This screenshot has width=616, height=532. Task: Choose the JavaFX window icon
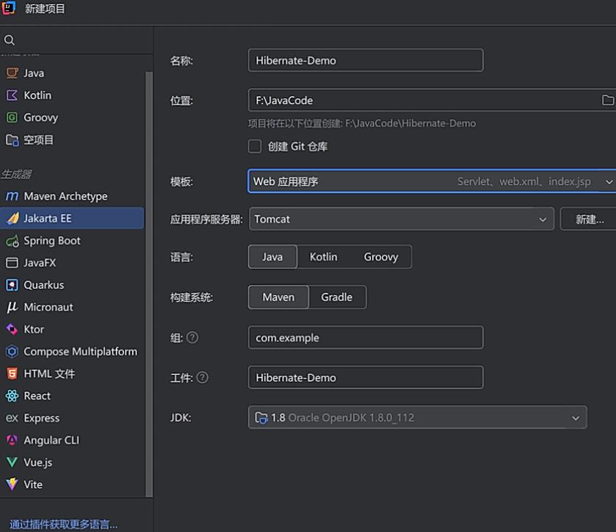tap(12, 263)
